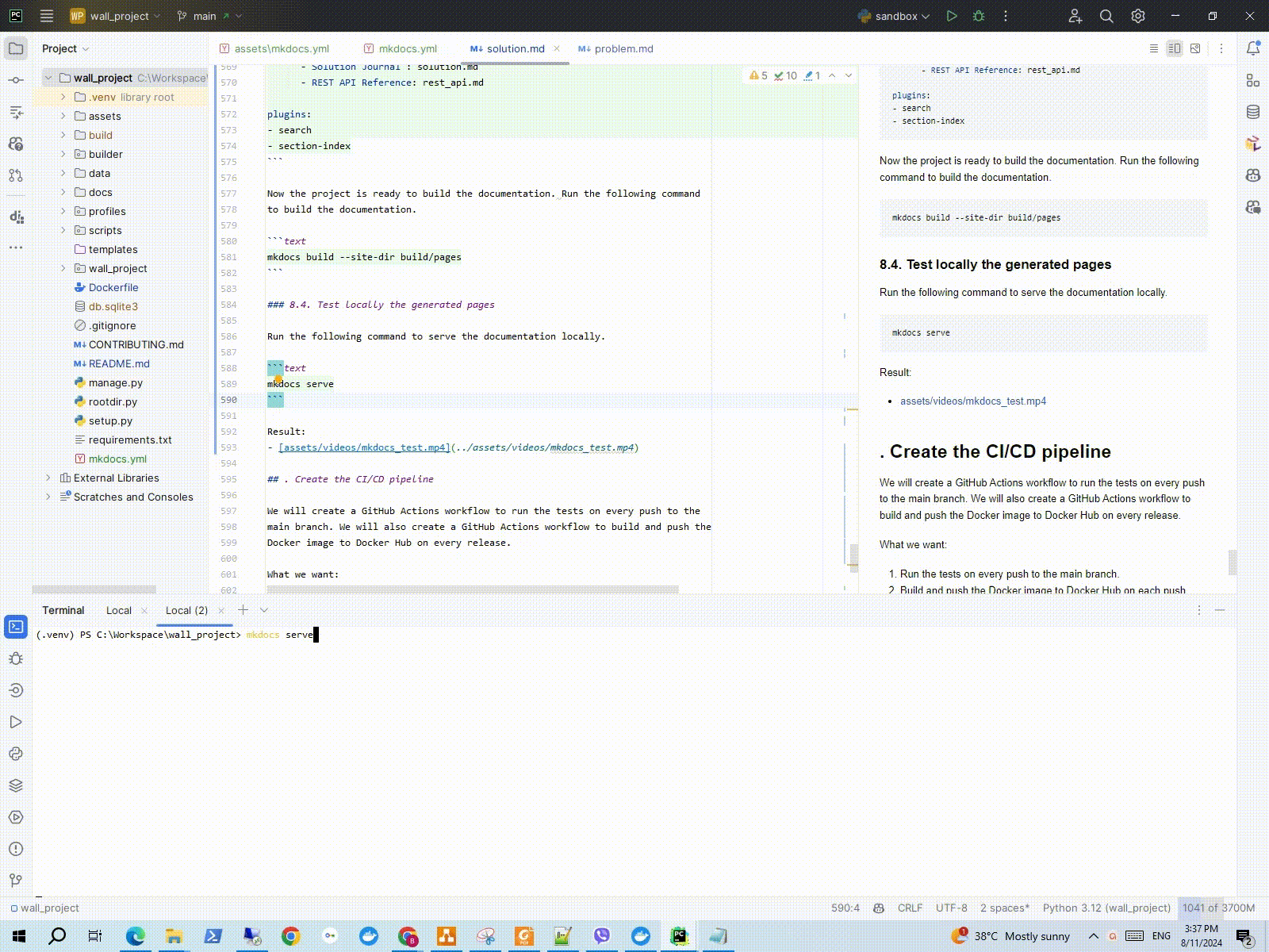1269x952 pixels.
Task: Open the Python Packages tool window
Action: (16, 785)
